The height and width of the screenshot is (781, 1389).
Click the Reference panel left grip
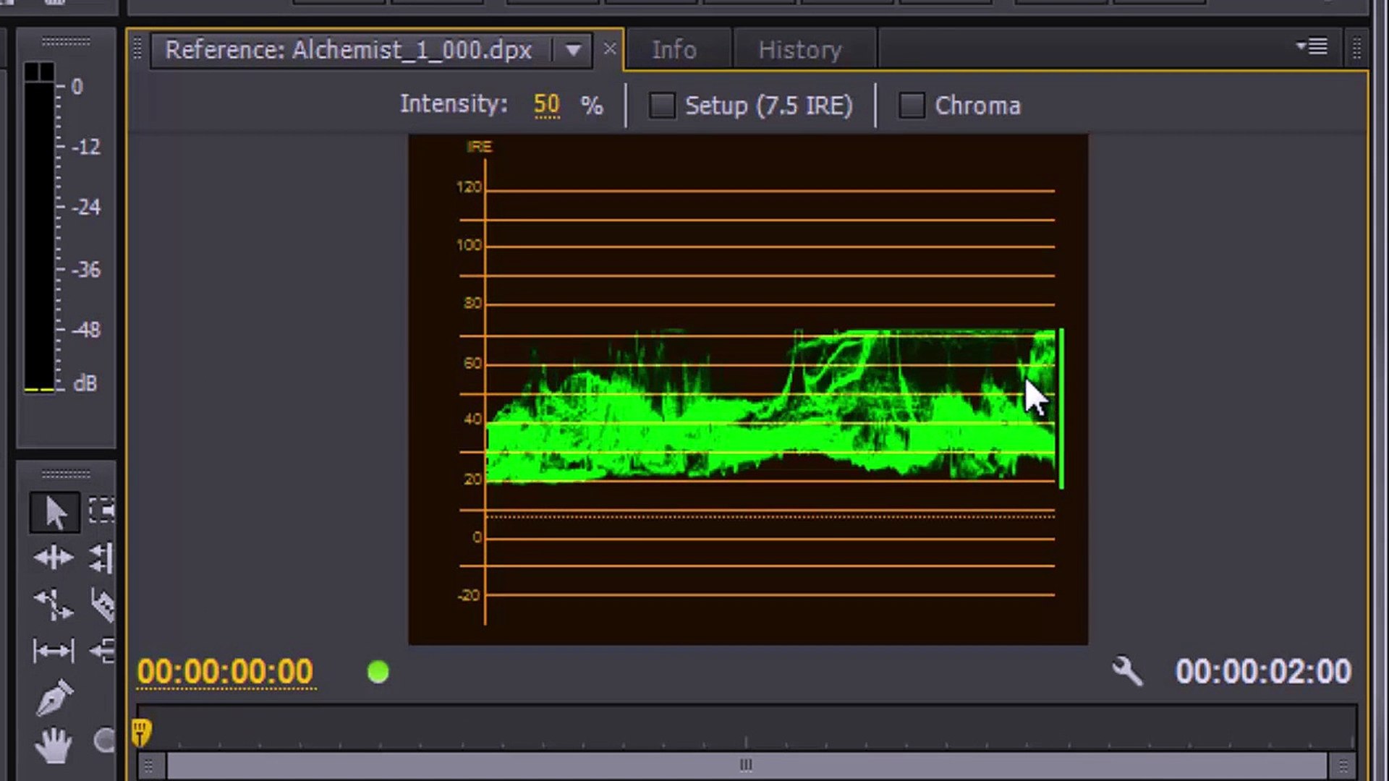coord(137,49)
